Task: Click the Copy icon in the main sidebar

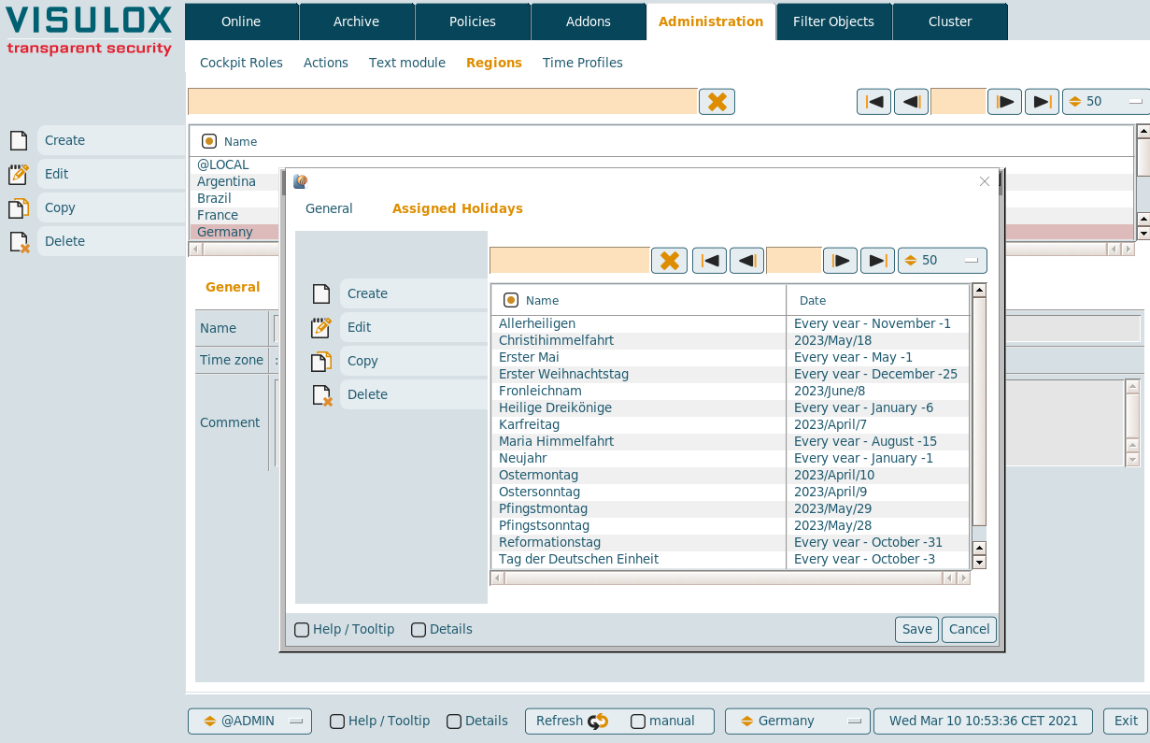Action: pos(19,207)
